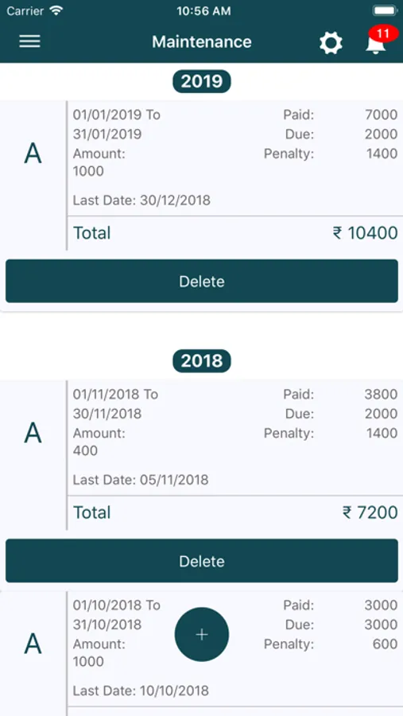Select the A avatar of January 2019 entry

click(33, 154)
